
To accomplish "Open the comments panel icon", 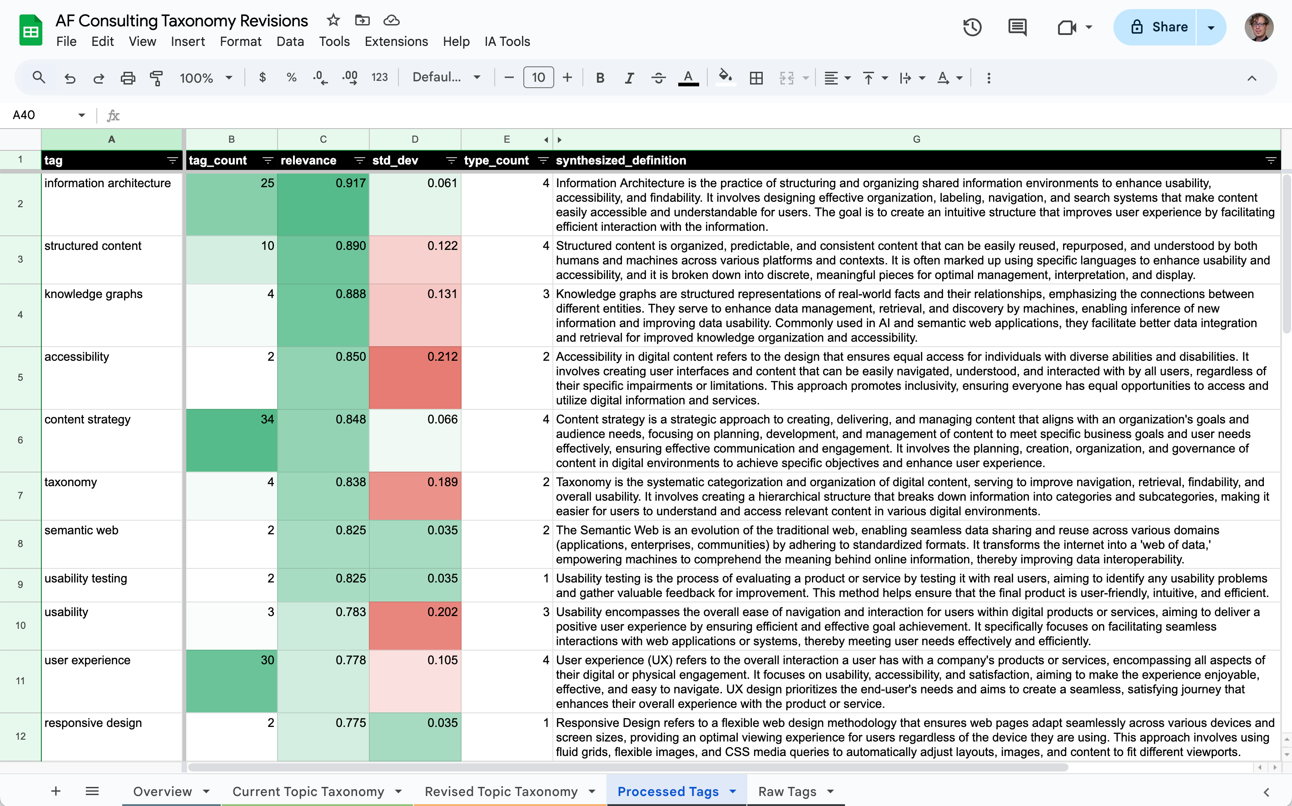I will 1017,27.
